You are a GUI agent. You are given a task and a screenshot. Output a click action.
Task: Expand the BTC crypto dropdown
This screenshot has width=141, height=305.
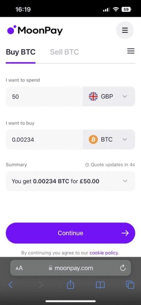[109, 140]
